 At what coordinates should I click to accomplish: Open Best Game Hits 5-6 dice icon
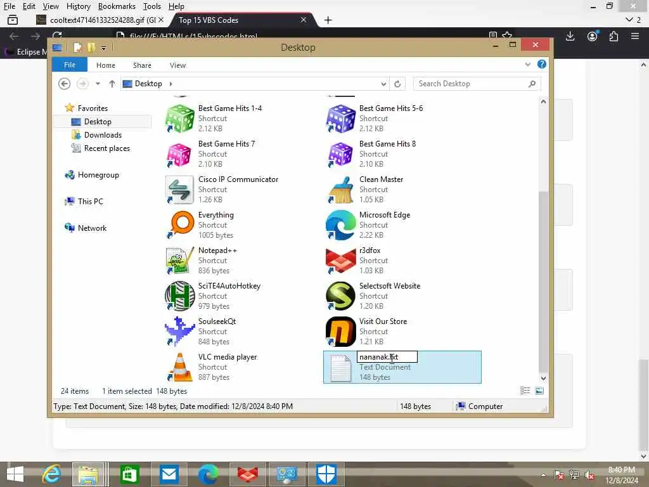[340, 119]
